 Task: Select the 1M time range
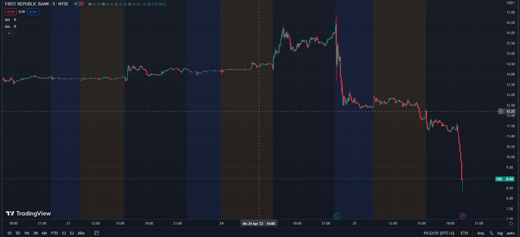27,233
